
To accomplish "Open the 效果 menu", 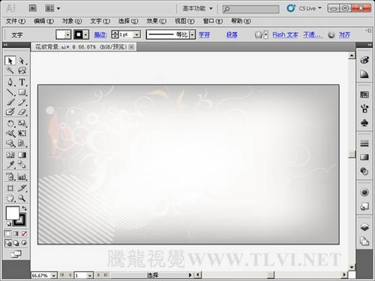I will tap(156, 21).
